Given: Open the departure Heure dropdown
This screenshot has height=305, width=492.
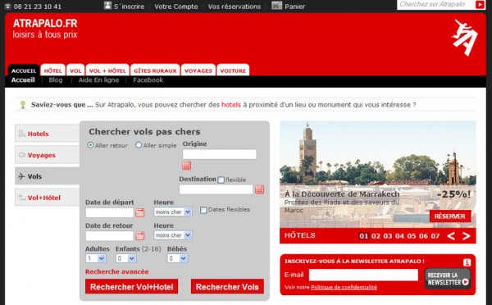Looking at the screenshot, I should pyautogui.click(x=173, y=212).
